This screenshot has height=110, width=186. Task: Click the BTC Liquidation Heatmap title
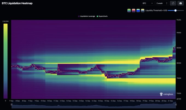click(17, 3)
